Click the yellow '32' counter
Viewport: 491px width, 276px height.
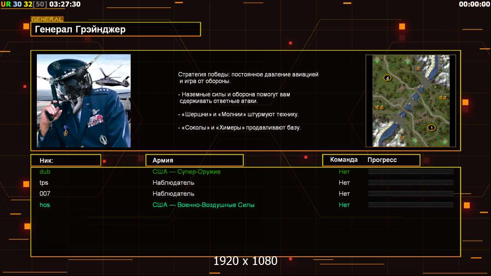tap(28, 5)
